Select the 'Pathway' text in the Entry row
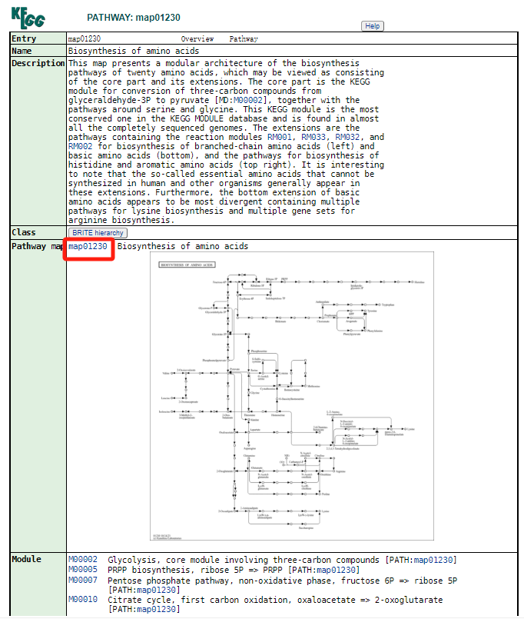The width and height of the screenshot is (524, 619). 244,38
